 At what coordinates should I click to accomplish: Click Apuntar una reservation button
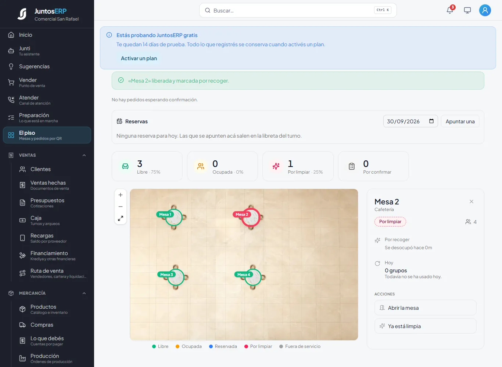(460, 121)
